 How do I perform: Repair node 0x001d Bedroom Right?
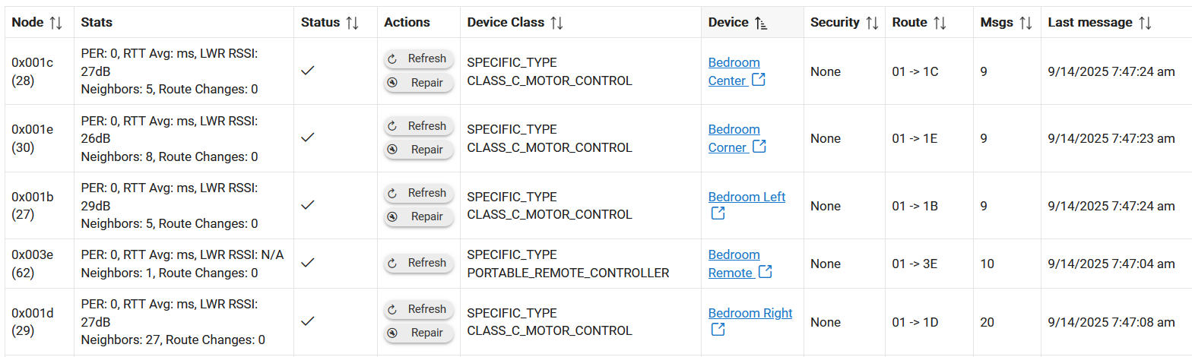[x=418, y=333]
